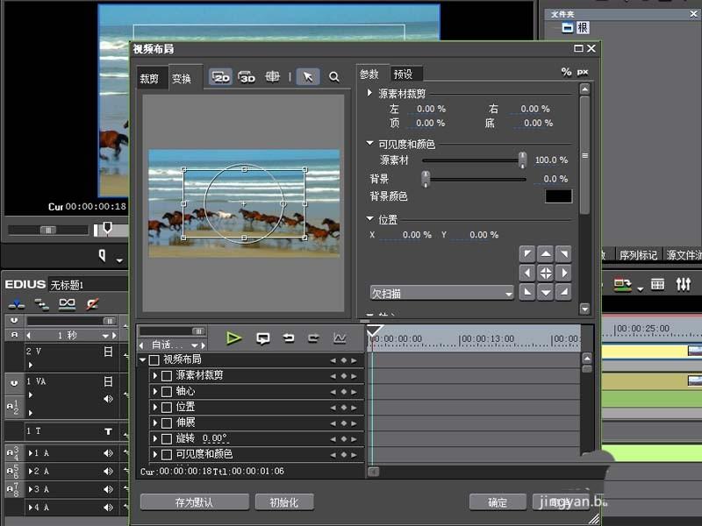This screenshot has width=702, height=526.
Task: Click the green play preview icon
Action: [x=233, y=338]
